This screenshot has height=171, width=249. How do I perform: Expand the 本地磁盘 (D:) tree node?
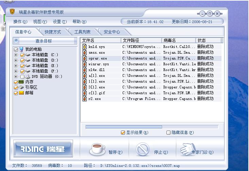[16, 60]
